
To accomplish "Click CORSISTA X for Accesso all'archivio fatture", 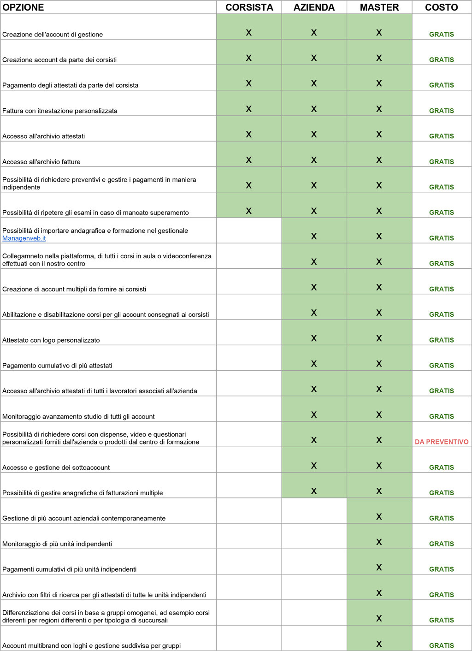I will tap(249, 160).
